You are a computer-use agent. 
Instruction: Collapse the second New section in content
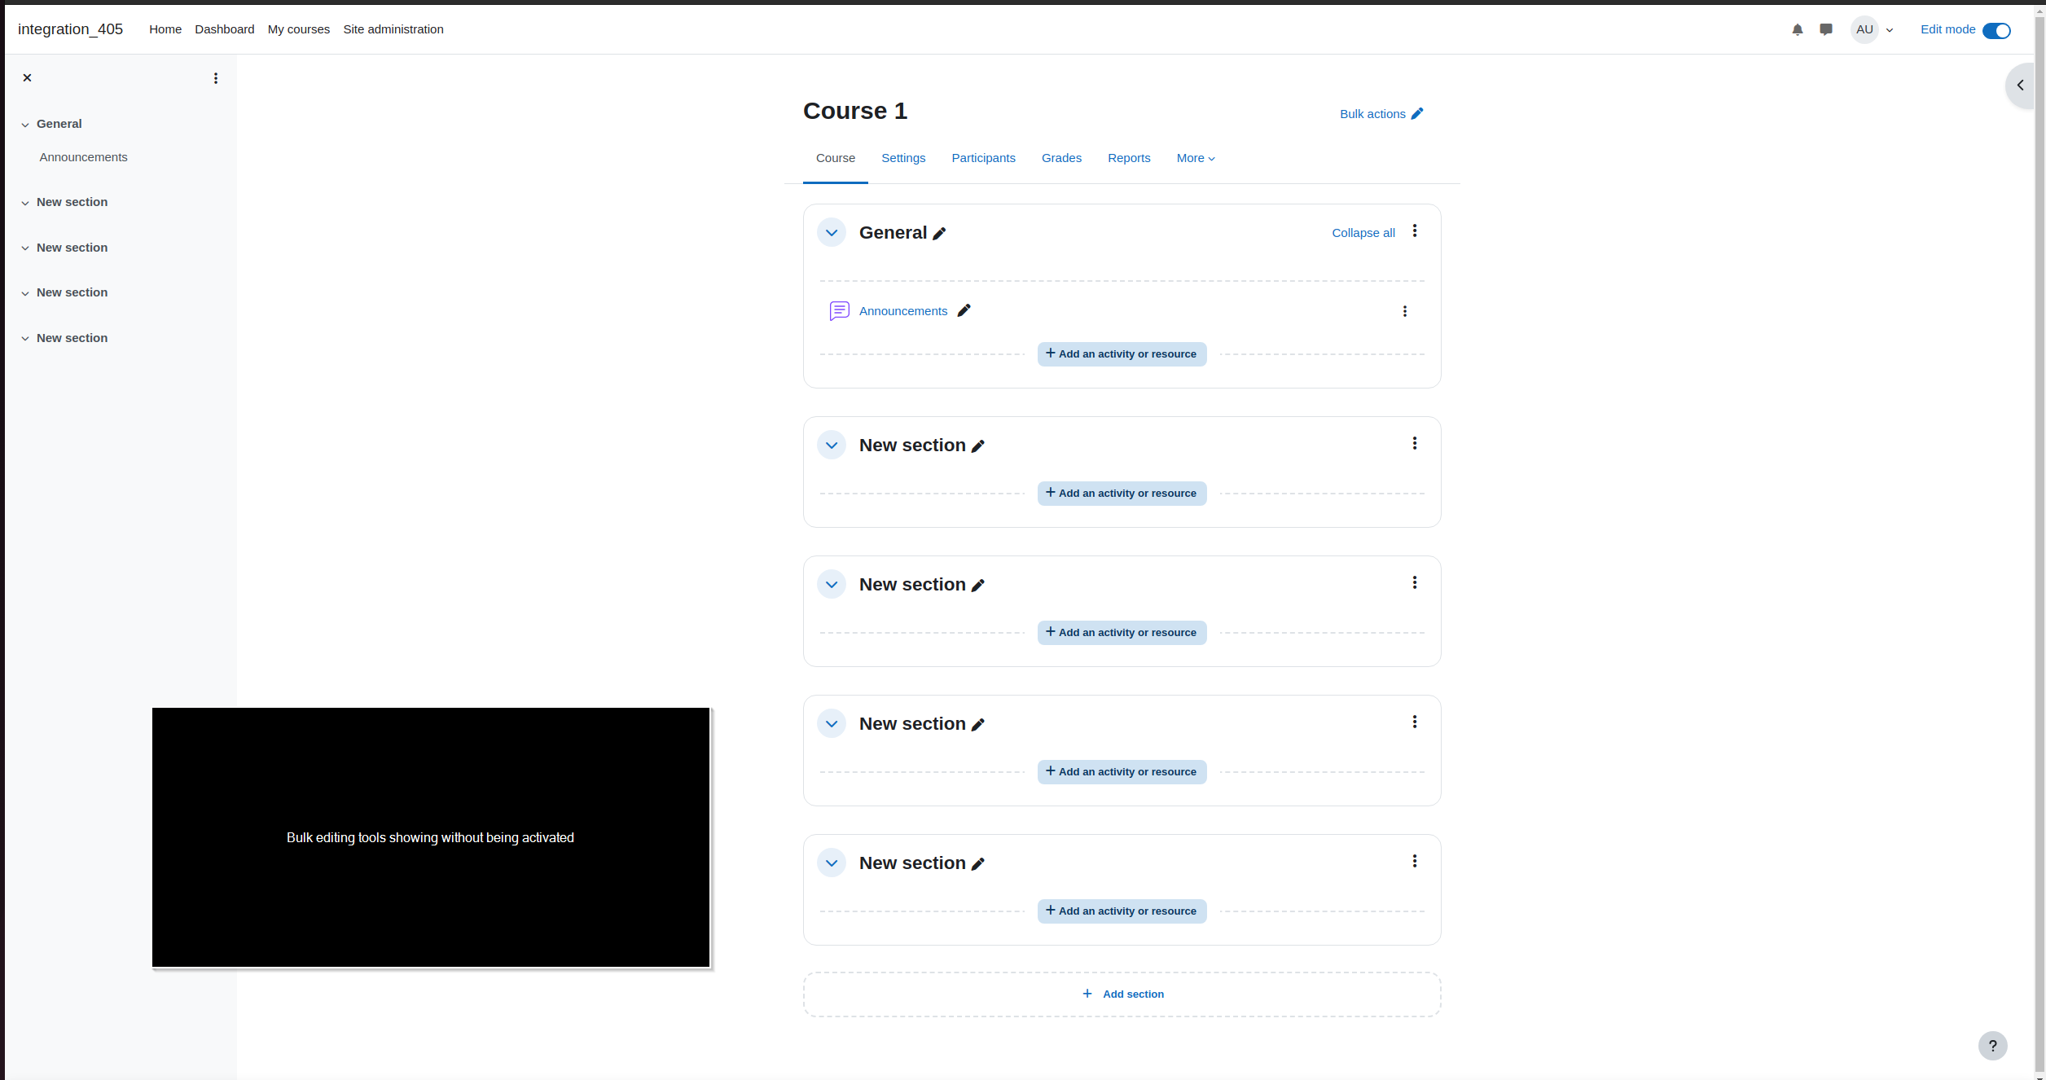point(832,585)
